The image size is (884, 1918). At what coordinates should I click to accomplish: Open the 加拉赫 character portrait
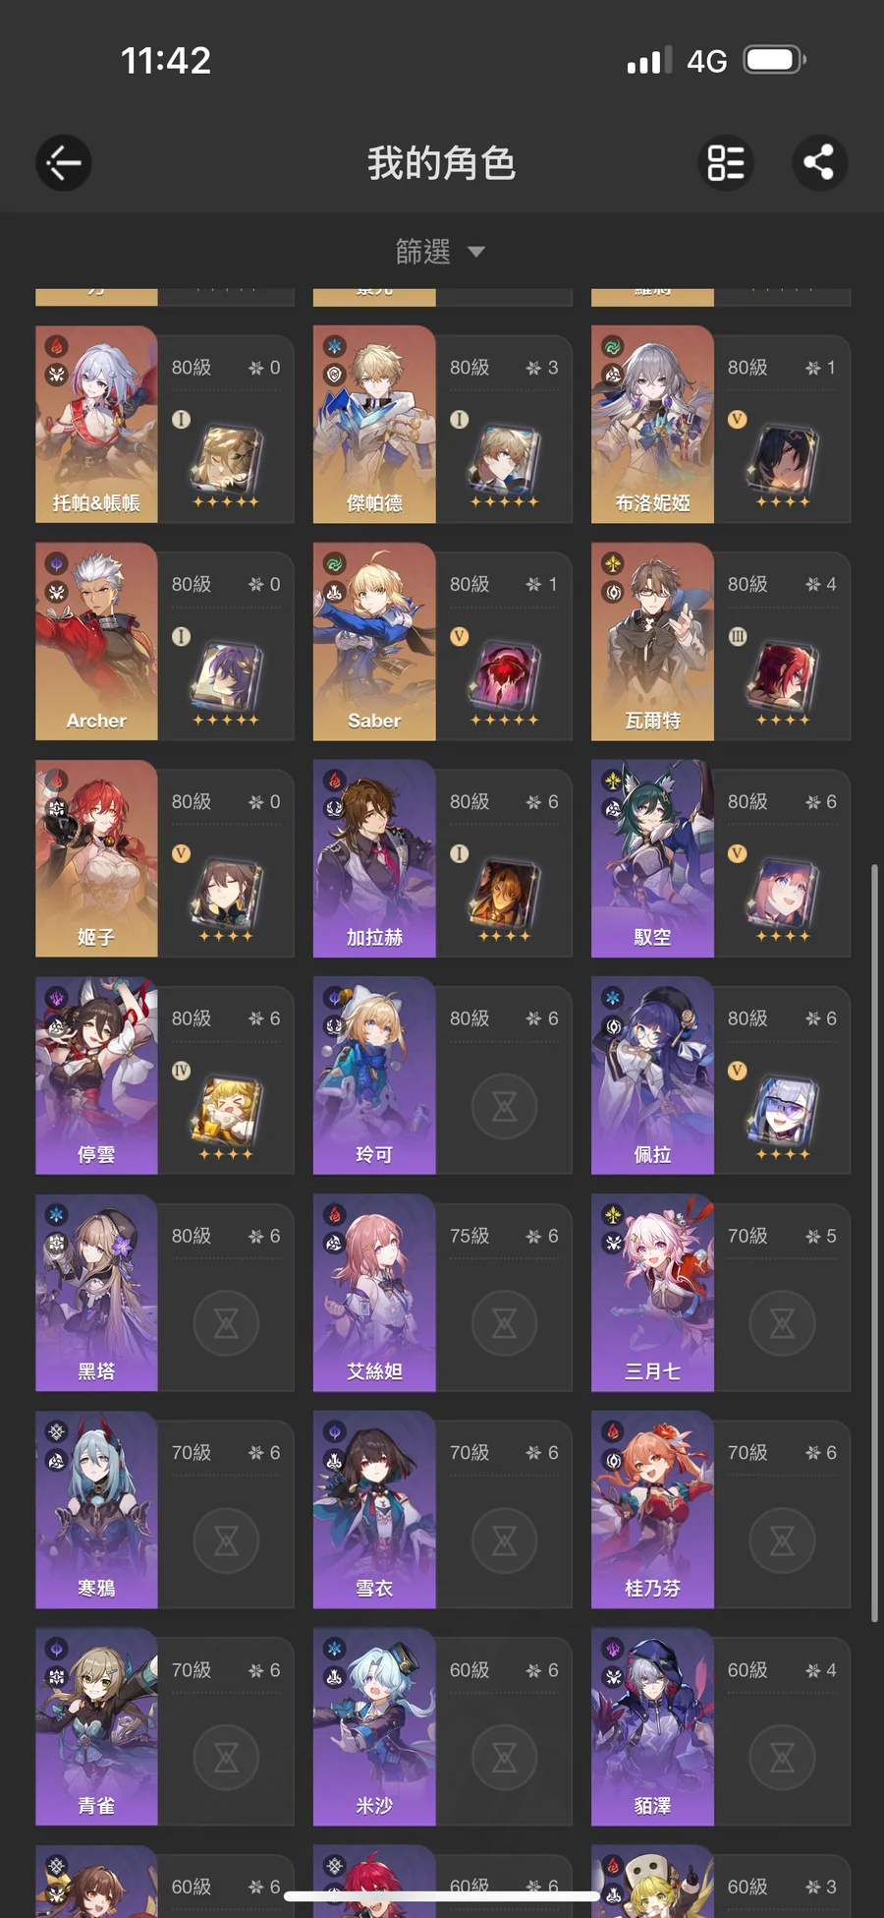(x=374, y=858)
